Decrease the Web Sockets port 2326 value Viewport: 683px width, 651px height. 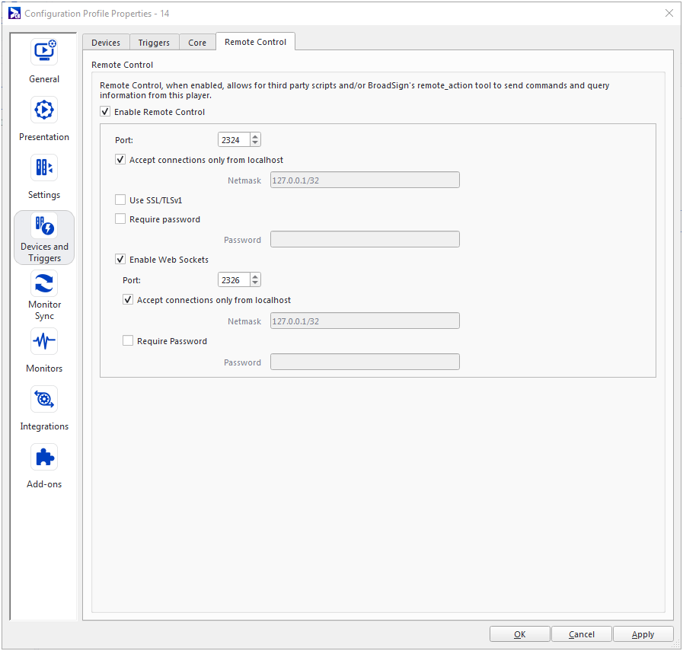coord(255,283)
